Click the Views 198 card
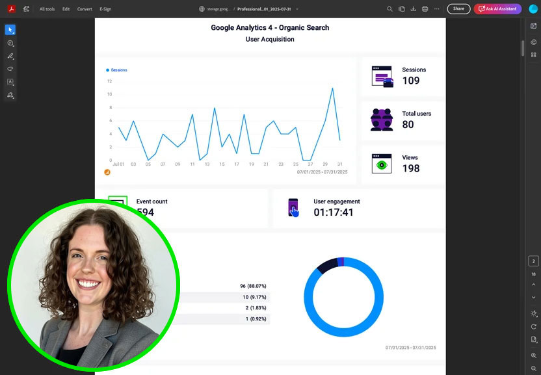 [x=402, y=164]
